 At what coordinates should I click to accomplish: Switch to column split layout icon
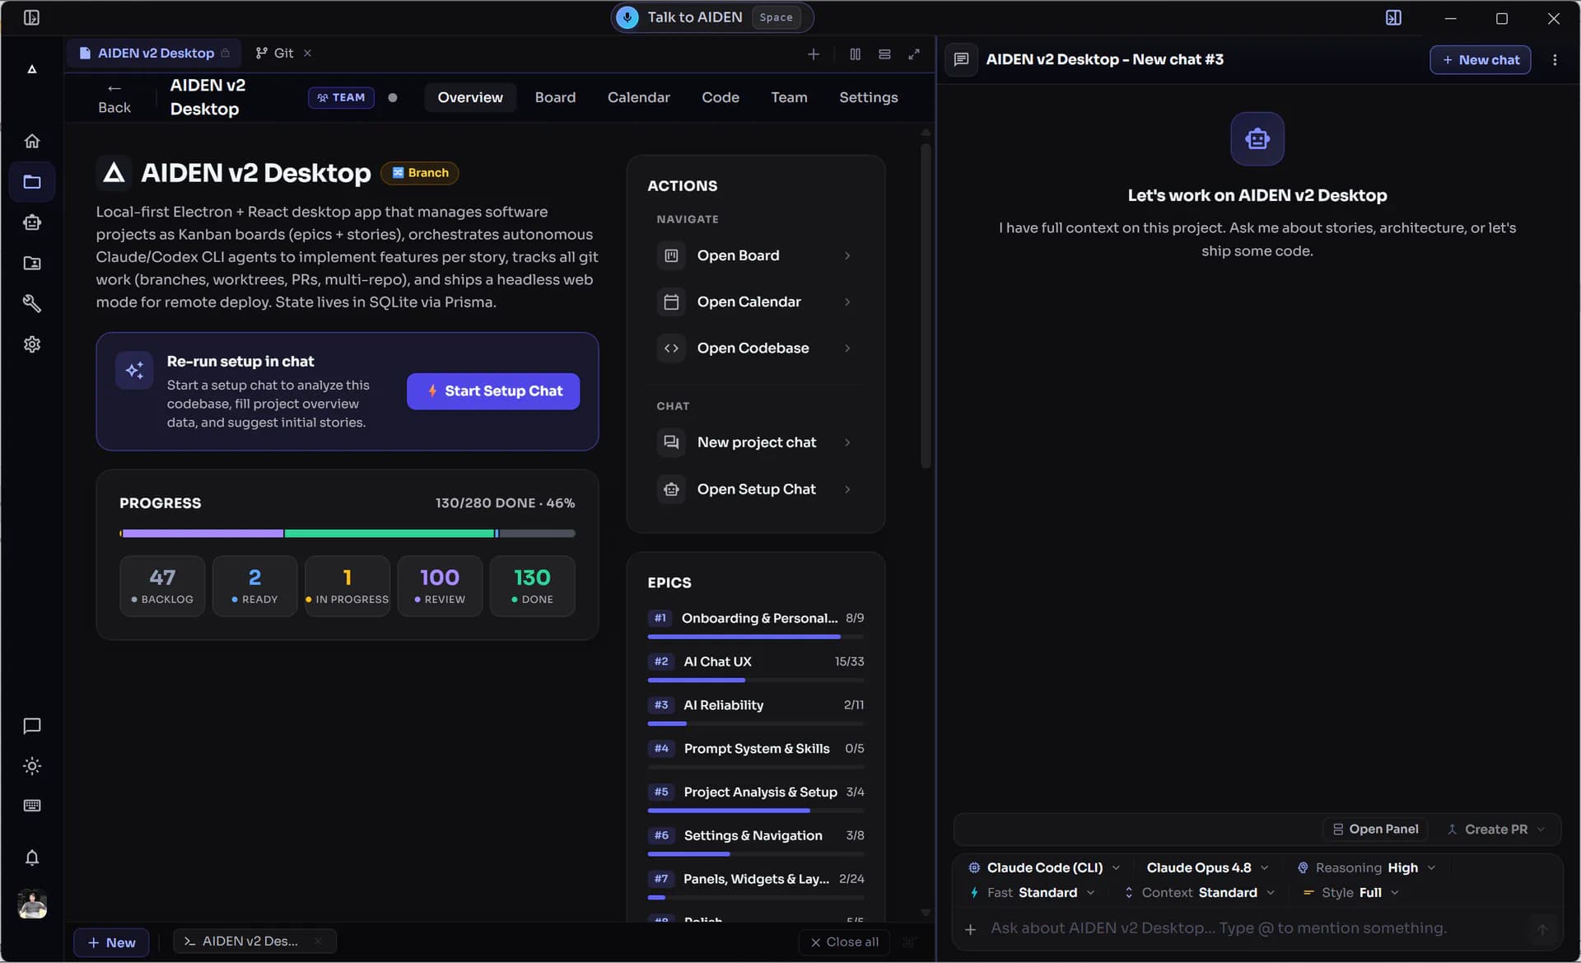[856, 54]
